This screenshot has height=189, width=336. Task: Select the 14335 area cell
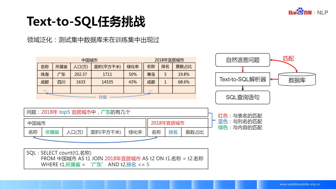click(107, 82)
